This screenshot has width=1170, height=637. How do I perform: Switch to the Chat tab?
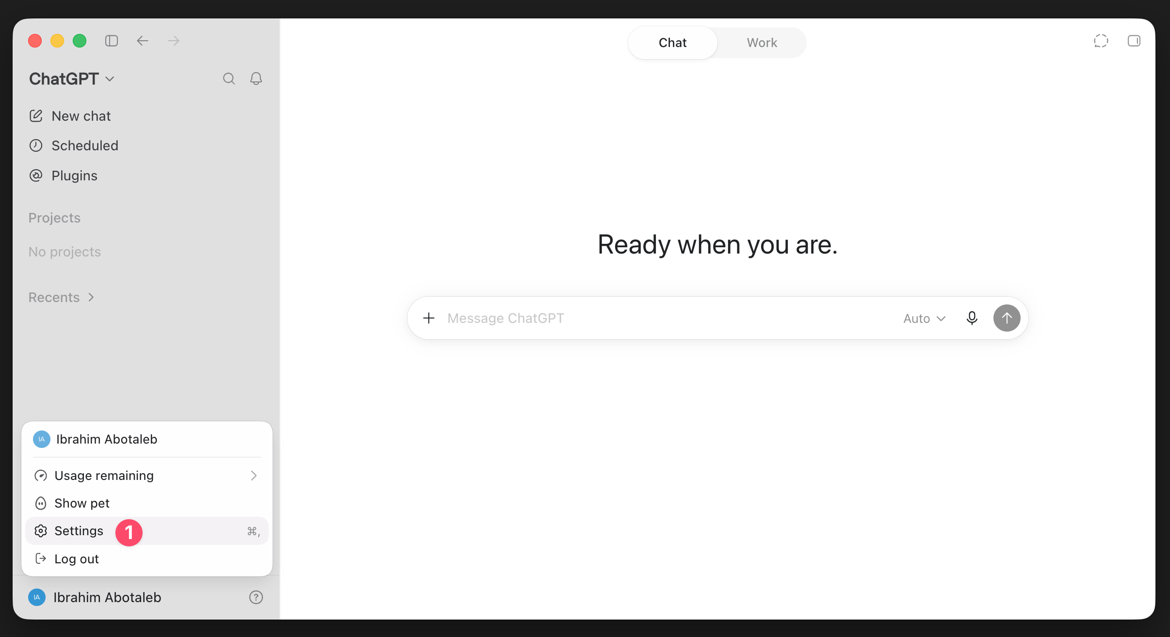coord(673,43)
